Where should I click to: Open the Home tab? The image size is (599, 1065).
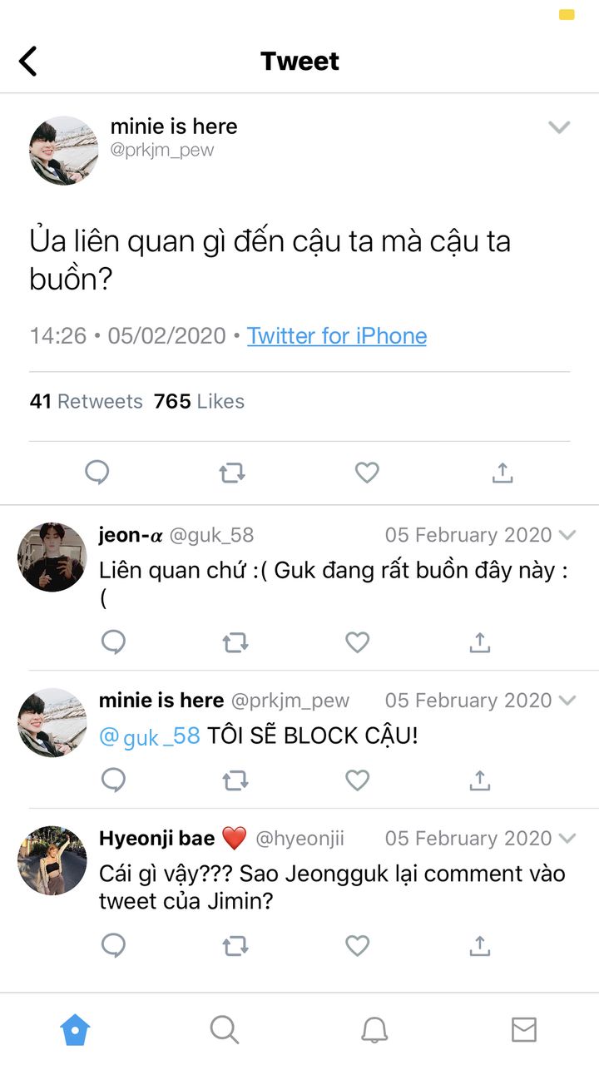(75, 1030)
